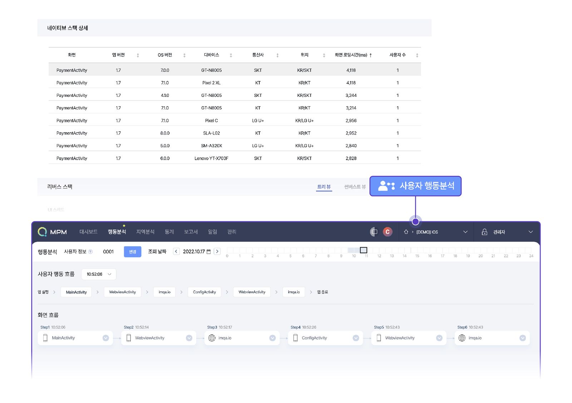Viewport: 572px width, 403px height.
Task: Click the MPM logo
Action: [52, 232]
